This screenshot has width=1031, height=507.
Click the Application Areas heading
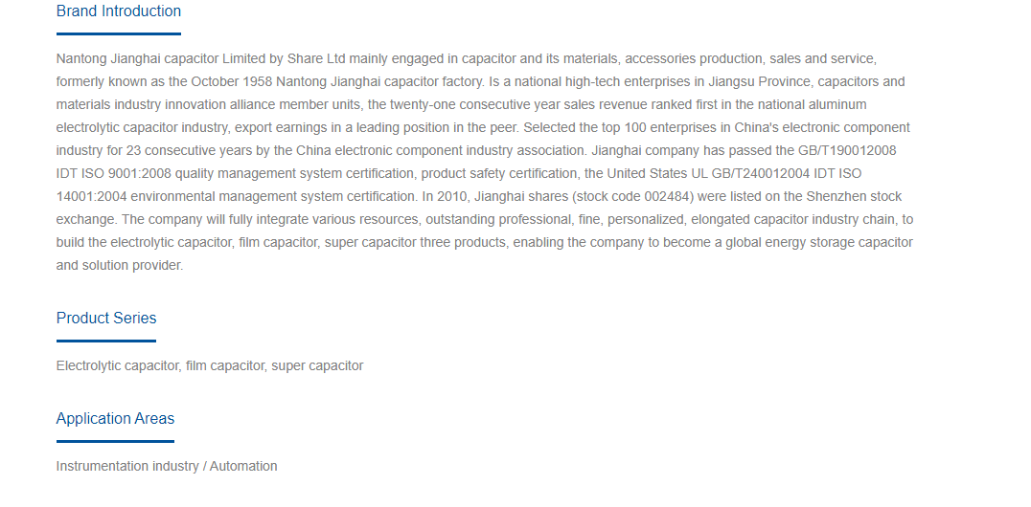tap(115, 418)
